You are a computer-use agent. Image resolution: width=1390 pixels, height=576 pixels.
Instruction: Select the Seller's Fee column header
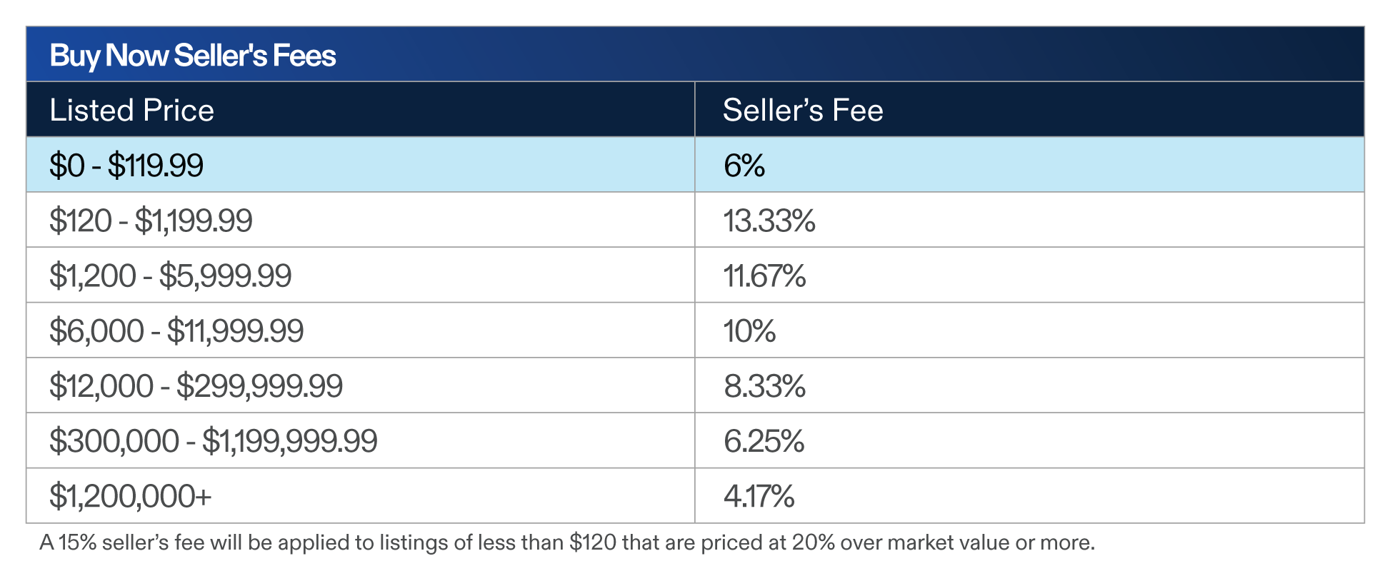pos(802,111)
